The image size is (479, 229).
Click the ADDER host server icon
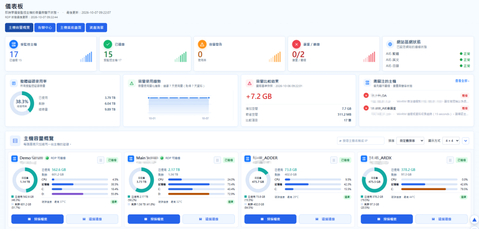247,159
